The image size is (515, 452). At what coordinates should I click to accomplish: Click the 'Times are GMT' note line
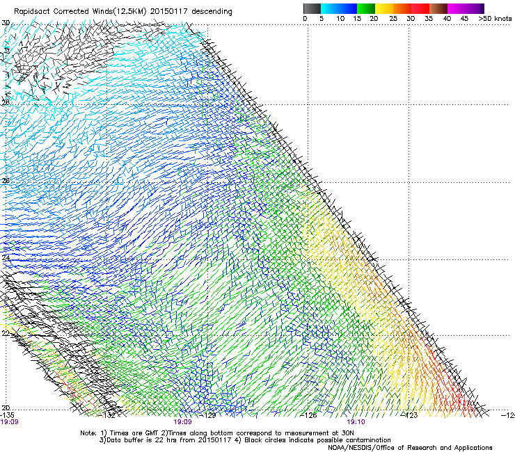coord(217,433)
